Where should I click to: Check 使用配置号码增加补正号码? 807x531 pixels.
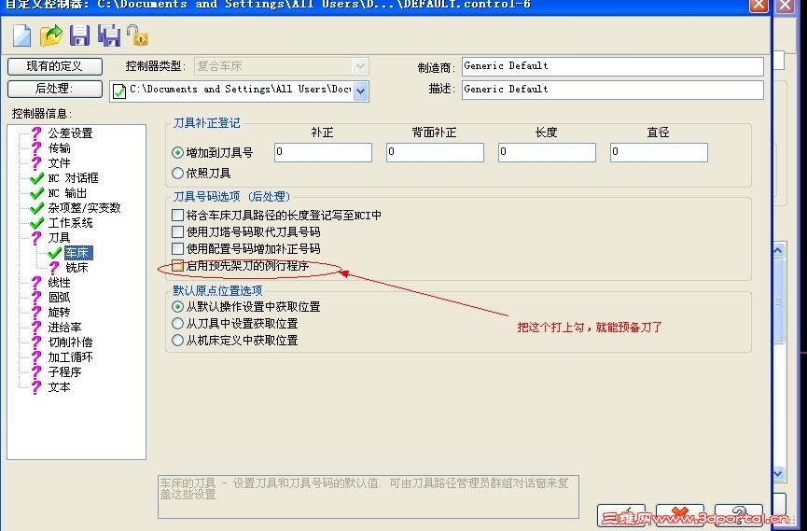click(177, 249)
